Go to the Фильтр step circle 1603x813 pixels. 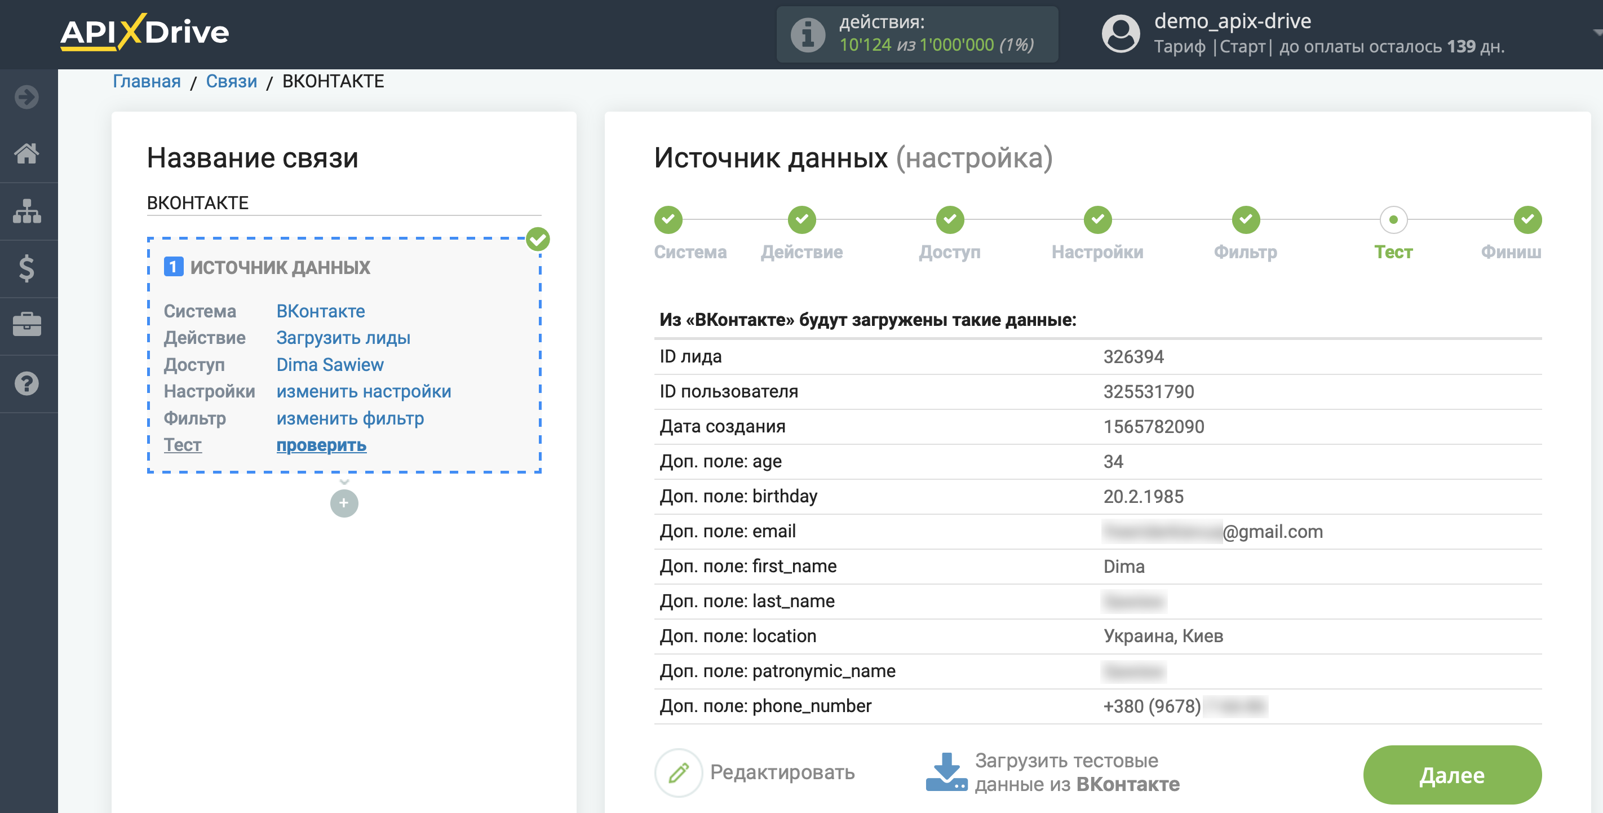coord(1245,220)
